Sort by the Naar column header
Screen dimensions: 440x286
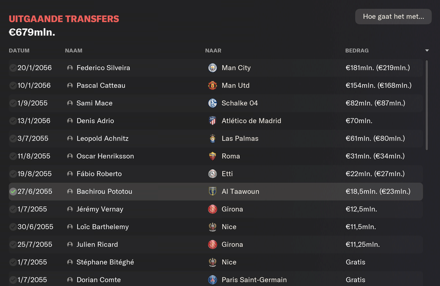(213, 51)
